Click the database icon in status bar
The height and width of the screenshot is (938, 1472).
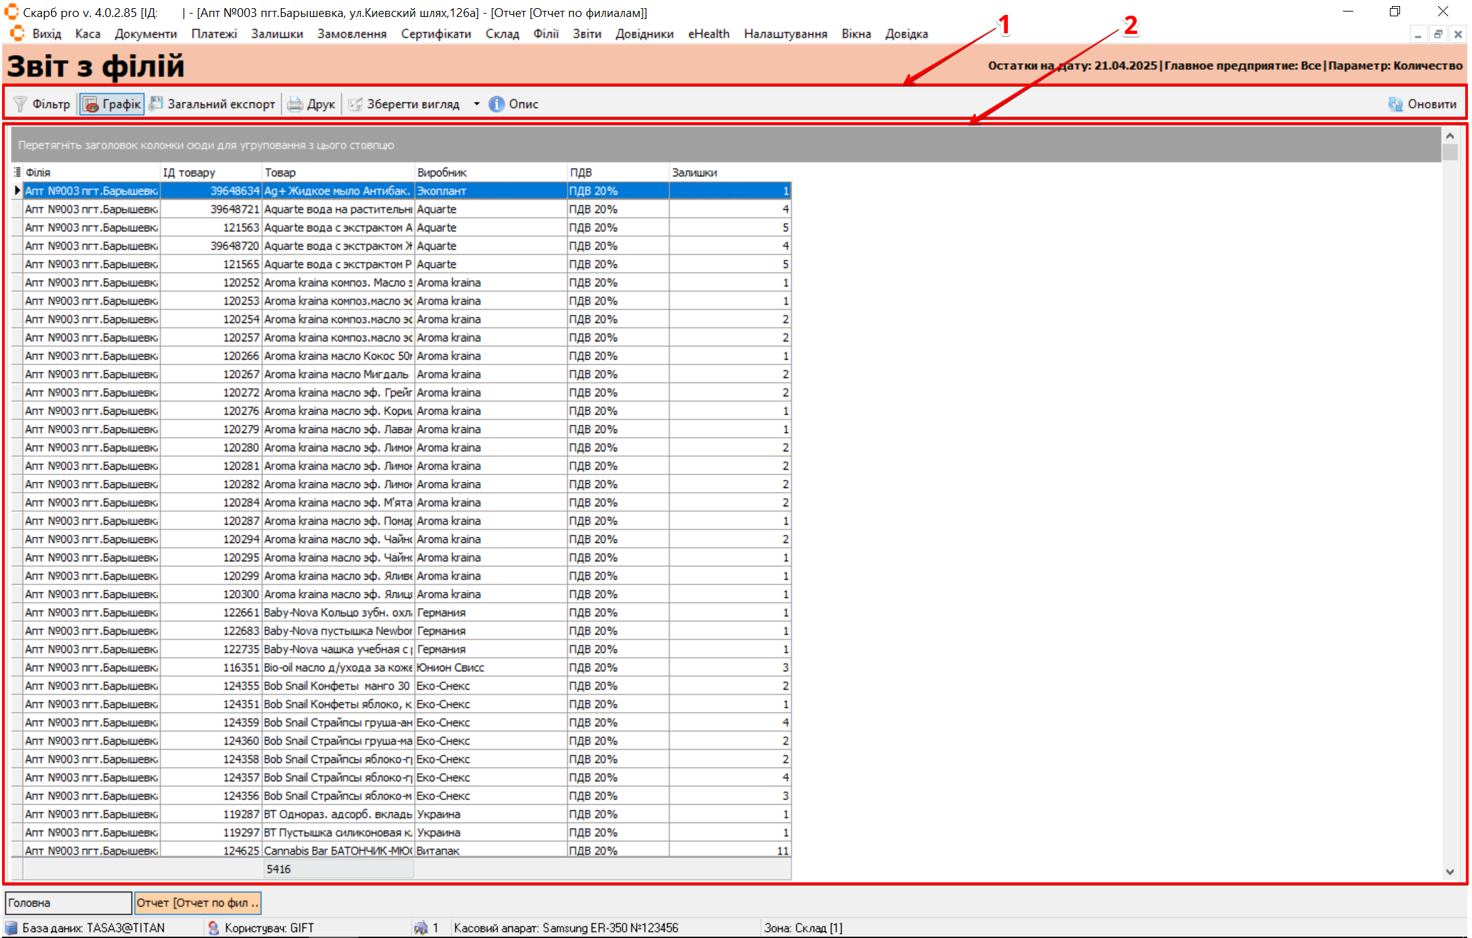[12, 928]
